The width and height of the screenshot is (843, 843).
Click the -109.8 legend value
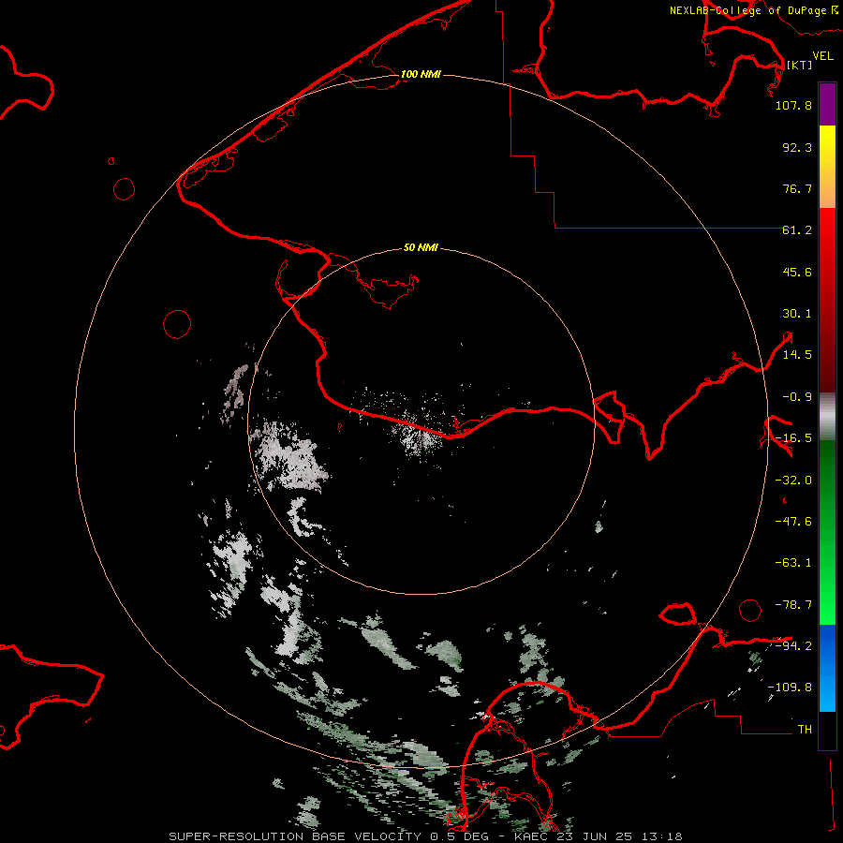coord(790,688)
